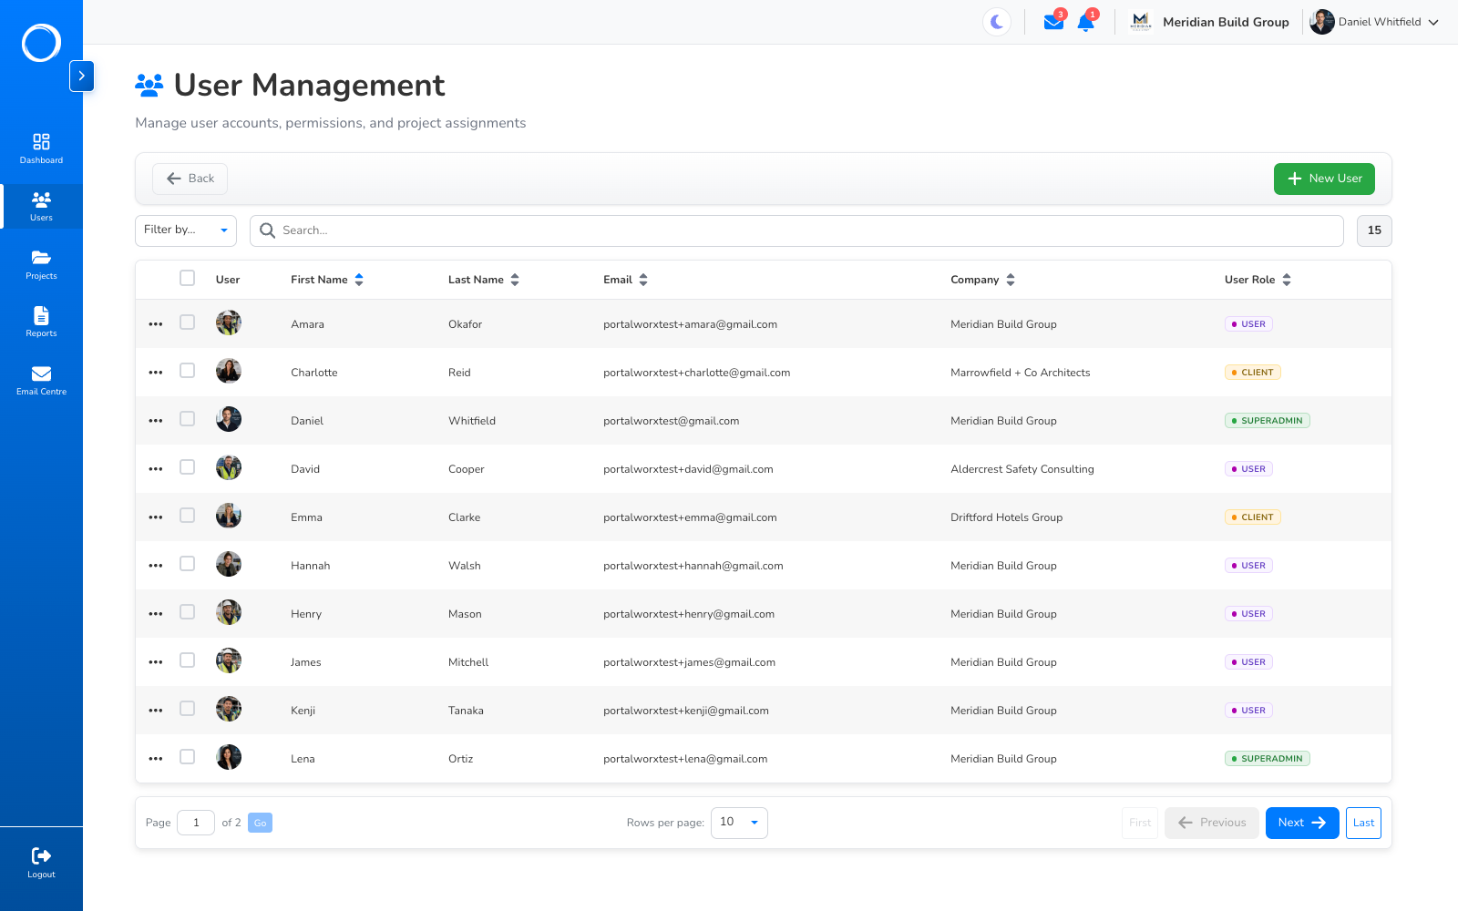Viewport: 1458px width, 911px height.
Task: Tick the checkbox for David Cooper
Action: [188, 467]
